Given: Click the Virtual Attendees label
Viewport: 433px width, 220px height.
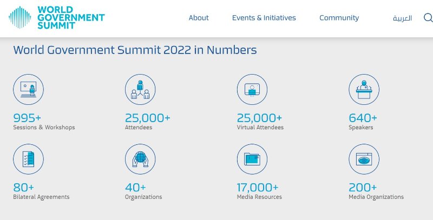Looking at the screenshot, I should pos(260,128).
